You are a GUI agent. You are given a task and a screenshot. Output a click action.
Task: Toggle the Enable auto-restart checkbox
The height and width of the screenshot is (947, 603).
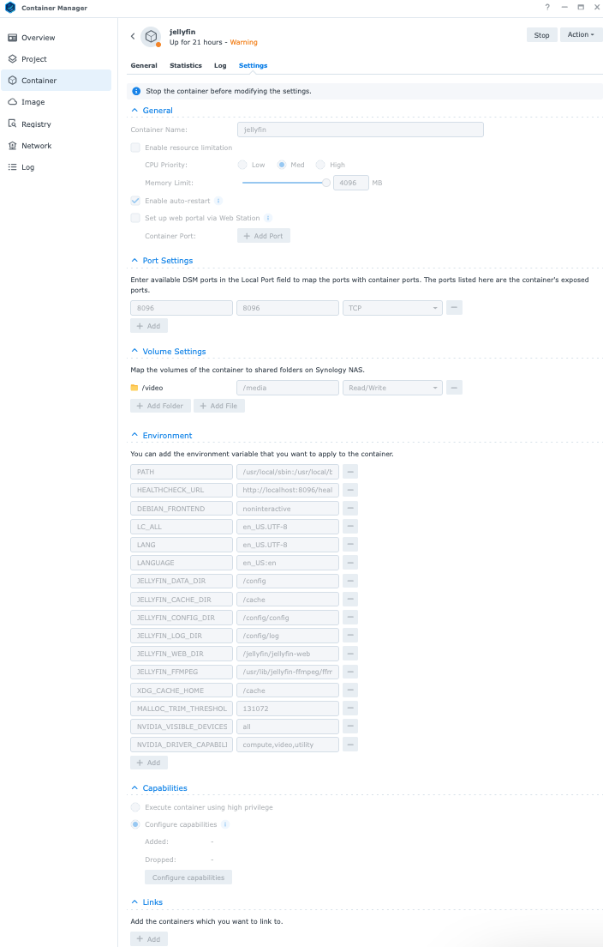(x=135, y=201)
